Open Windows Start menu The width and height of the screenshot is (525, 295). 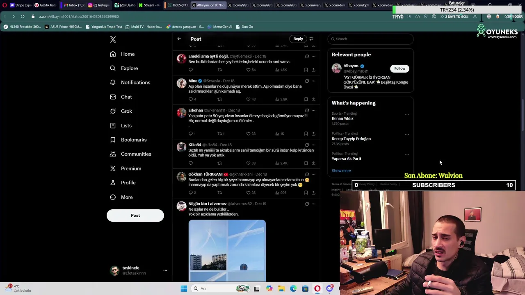point(184,288)
